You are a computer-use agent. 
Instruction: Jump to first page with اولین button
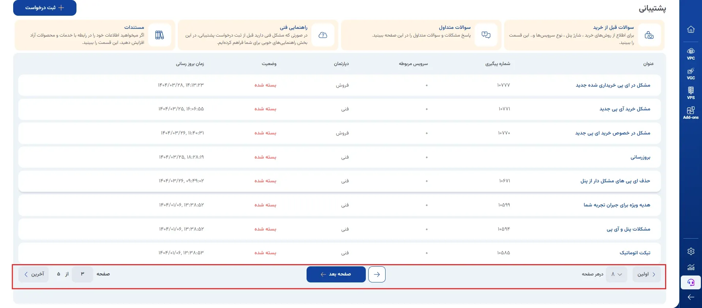646,274
